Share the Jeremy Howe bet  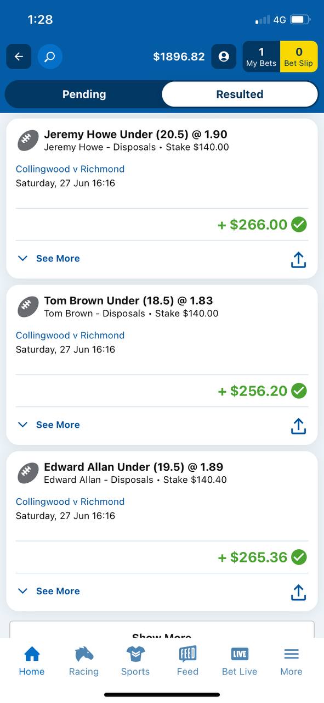click(x=298, y=260)
